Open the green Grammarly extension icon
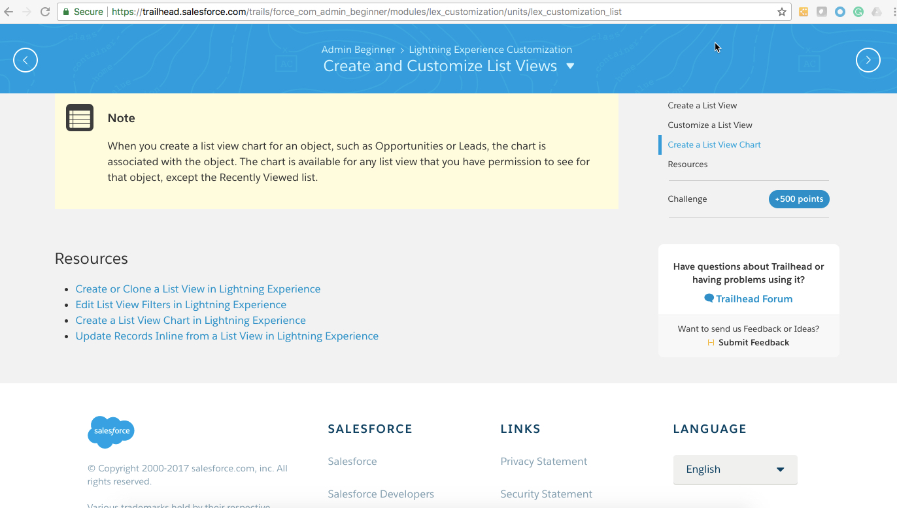897x508 pixels. [858, 12]
